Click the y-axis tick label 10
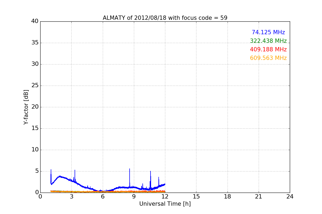Image resolution: width=322 pixels, height=214 pixels. coord(35,150)
